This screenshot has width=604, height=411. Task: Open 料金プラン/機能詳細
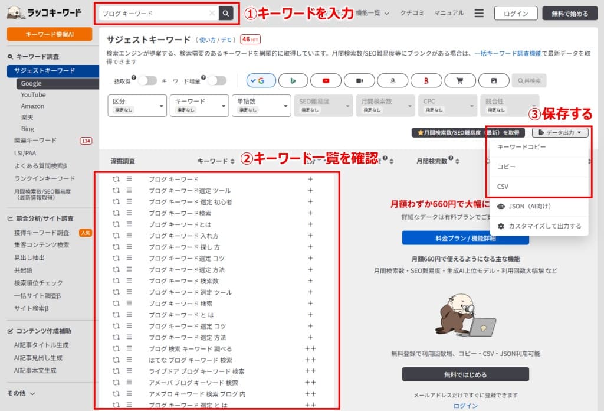click(465, 238)
